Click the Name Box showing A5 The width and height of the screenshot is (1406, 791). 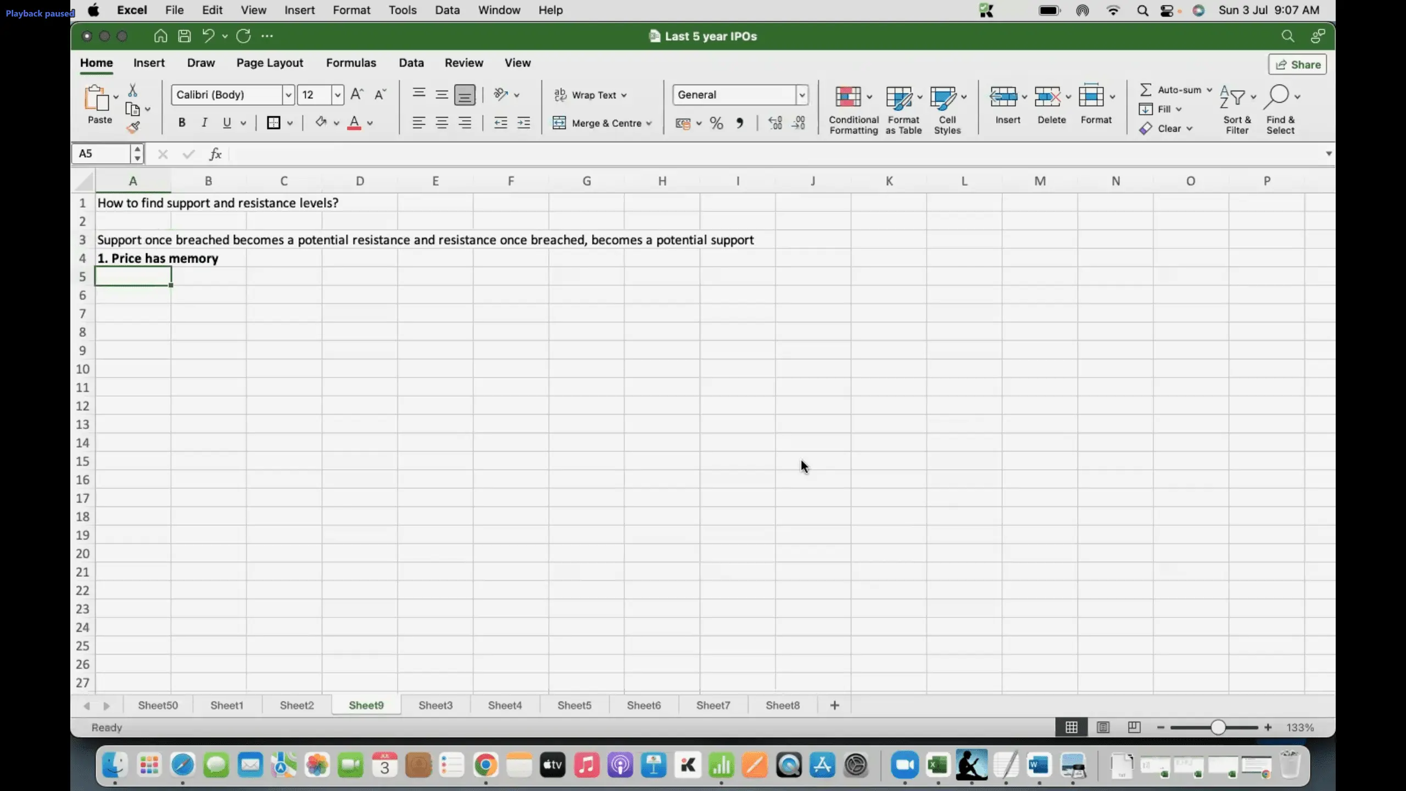102,154
